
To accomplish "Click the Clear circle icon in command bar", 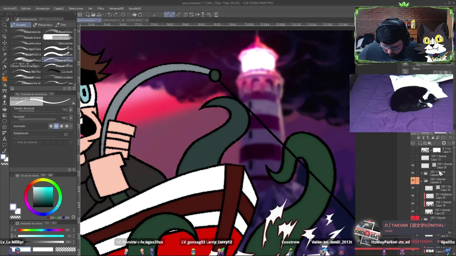I will 123,15.
